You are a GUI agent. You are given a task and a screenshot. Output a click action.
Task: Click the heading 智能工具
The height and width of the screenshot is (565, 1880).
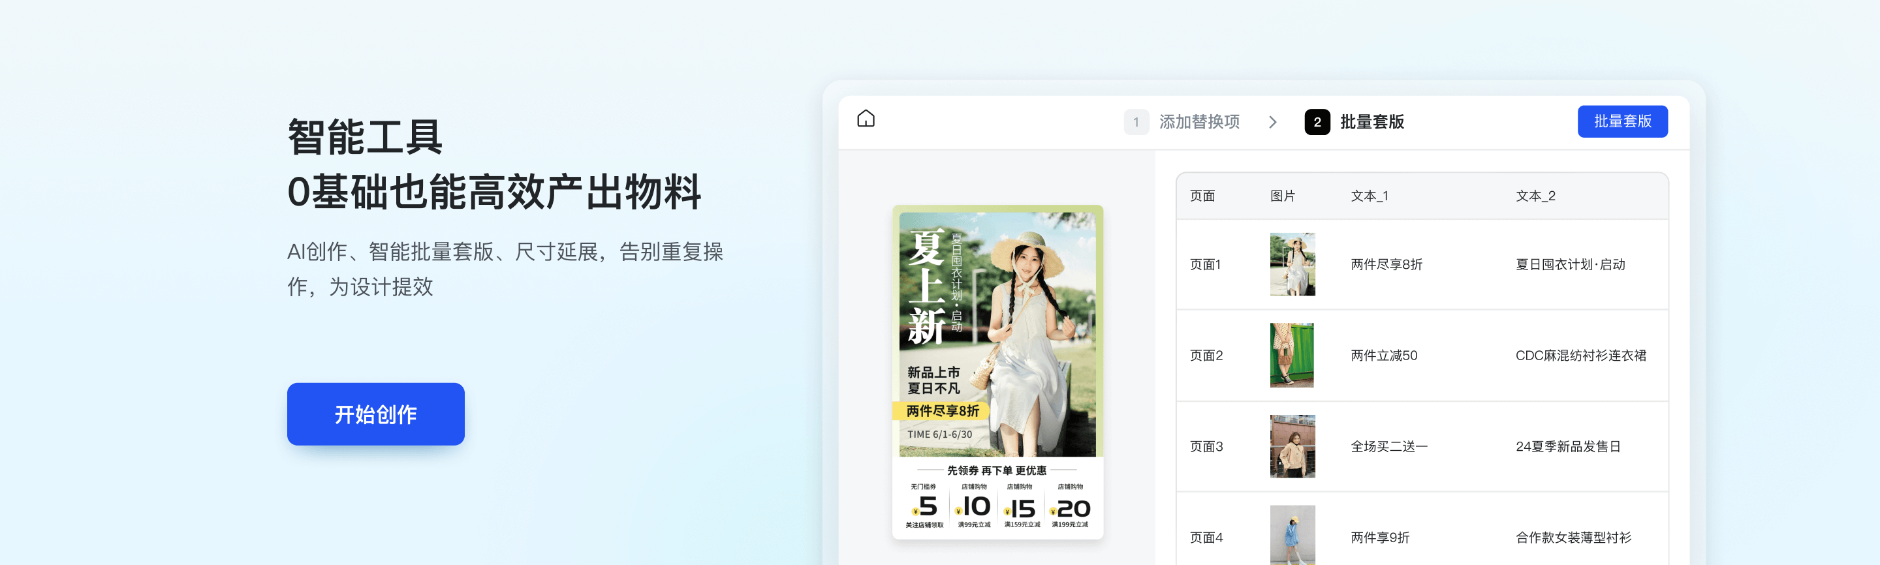pyautogui.click(x=365, y=137)
